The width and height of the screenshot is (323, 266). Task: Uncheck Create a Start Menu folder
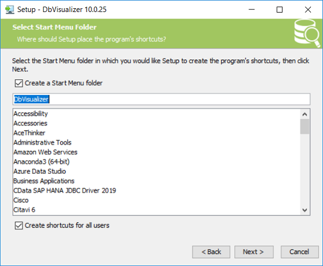pyautogui.click(x=19, y=83)
